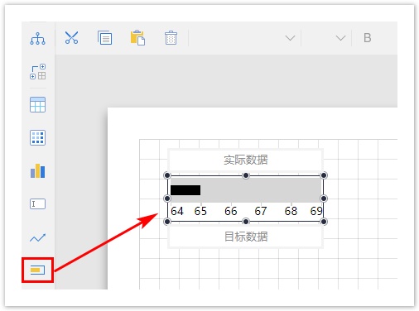Screen dimensions: 419x311
Task: Expand the font family dropdown
Action: (x=290, y=38)
